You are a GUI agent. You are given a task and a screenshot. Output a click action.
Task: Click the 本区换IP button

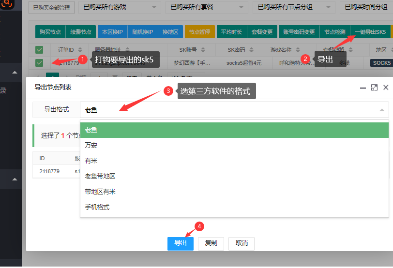(x=113, y=32)
